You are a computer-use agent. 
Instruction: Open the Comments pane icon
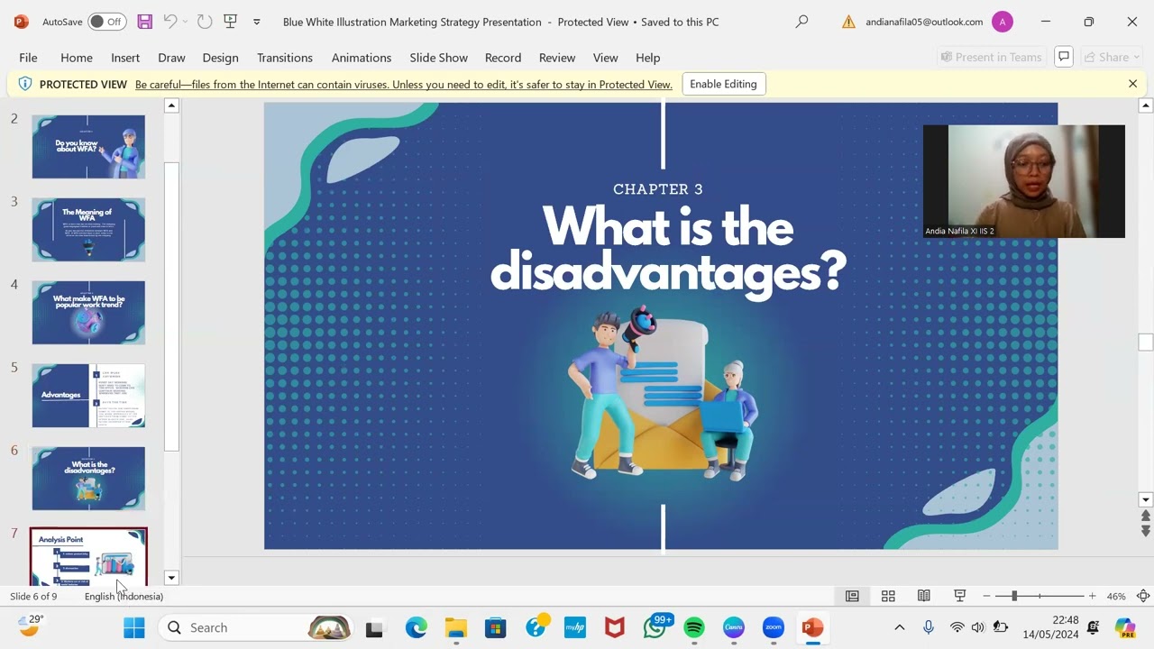coord(1064,57)
